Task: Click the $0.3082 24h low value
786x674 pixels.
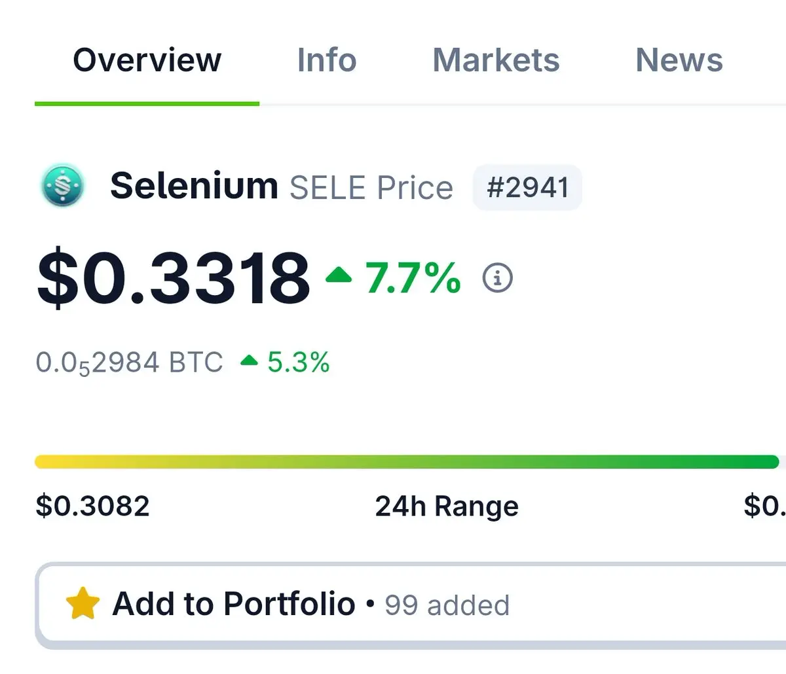Action: point(93,506)
